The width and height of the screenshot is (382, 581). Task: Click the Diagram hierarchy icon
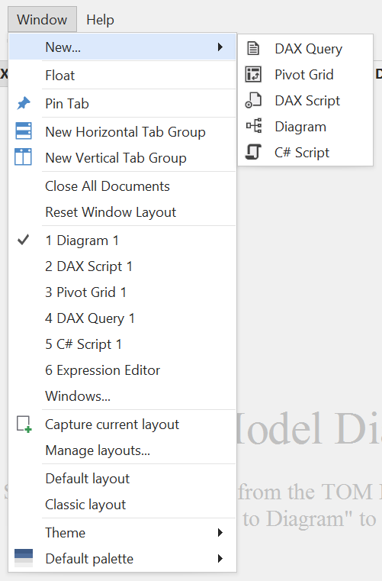tap(254, 126)
